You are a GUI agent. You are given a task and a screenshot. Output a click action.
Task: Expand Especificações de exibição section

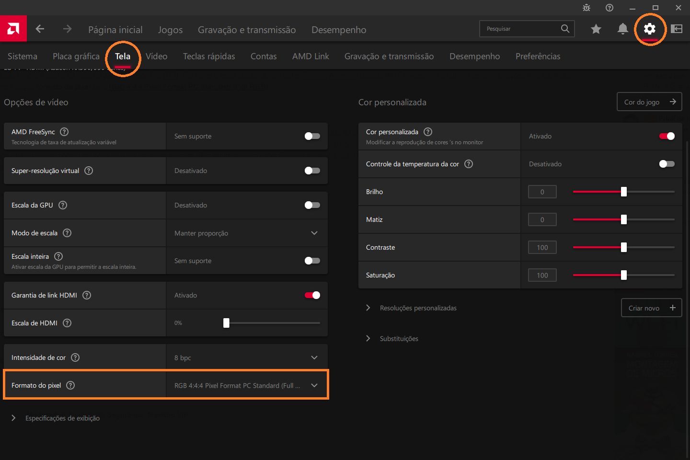click(x=56, y=418)
